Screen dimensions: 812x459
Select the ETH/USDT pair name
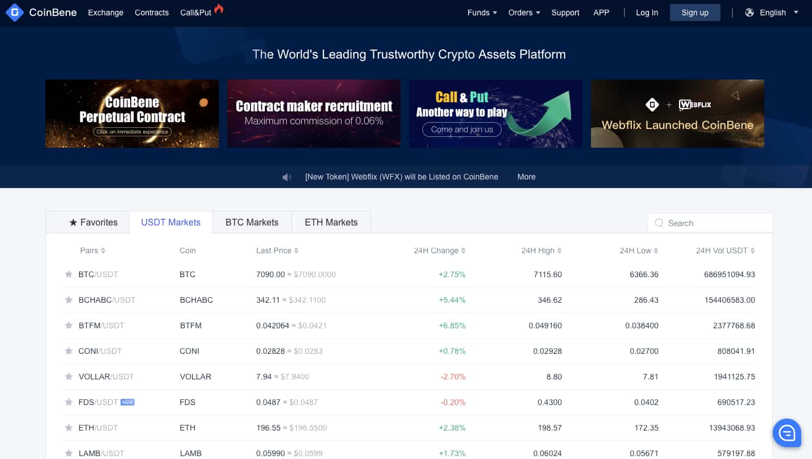(98, 428)
